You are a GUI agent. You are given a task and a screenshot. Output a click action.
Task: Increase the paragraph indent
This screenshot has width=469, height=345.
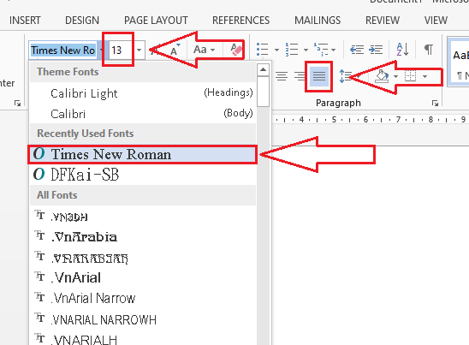[x=376, y=50]
